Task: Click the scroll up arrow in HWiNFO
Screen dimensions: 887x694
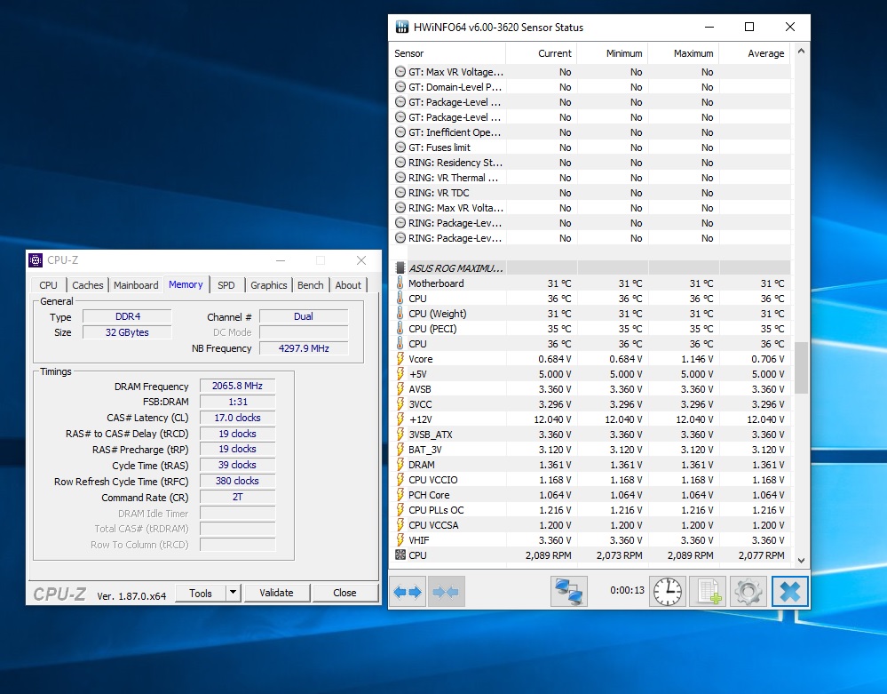Action: coord(801,51)
